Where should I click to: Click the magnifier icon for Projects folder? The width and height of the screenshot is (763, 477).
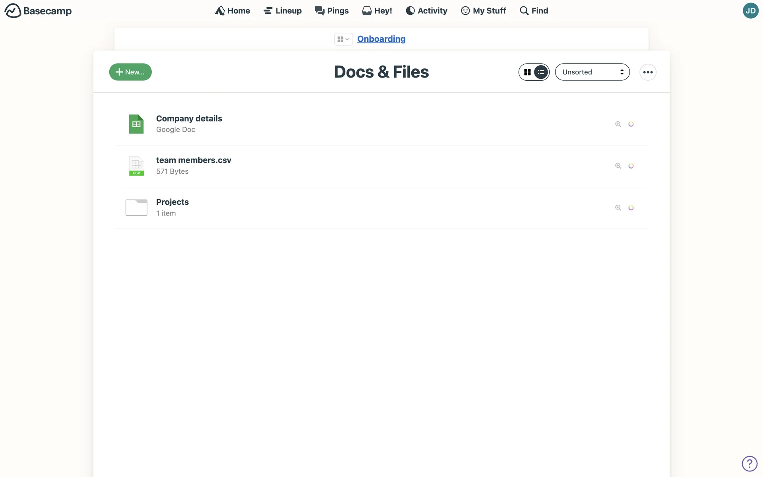pyautogui.click(x=618, y=207)
